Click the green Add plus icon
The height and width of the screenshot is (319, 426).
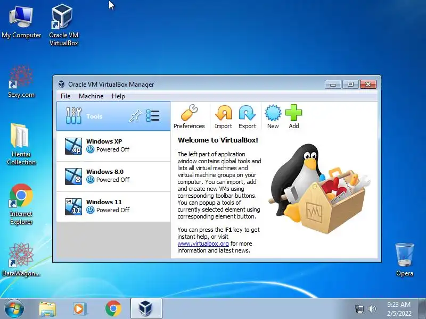pos(294,116)
